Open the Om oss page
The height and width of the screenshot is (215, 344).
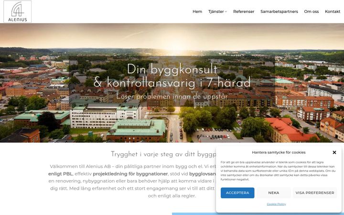click(x=312, y=11)
